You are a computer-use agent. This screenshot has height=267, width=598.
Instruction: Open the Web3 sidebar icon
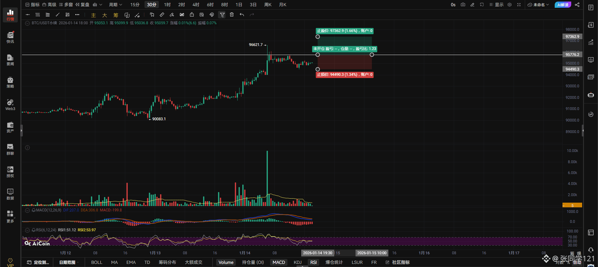[10, 104]
